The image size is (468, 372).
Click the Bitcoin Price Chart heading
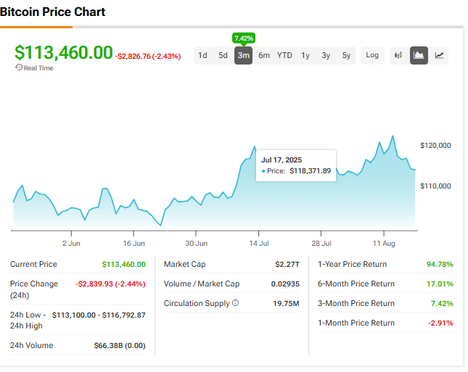(52, 12)
